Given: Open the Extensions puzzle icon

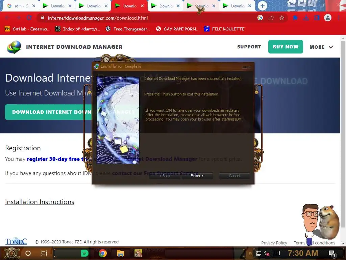Looking at the screenshot, I should (x=295, y=18).
